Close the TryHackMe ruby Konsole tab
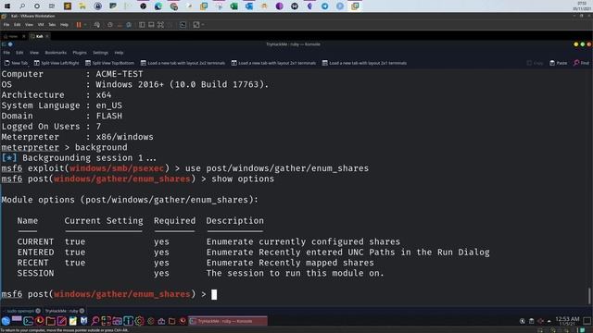Screen dimensions: 593x333 pyautogui.click(x=82, y=311)
